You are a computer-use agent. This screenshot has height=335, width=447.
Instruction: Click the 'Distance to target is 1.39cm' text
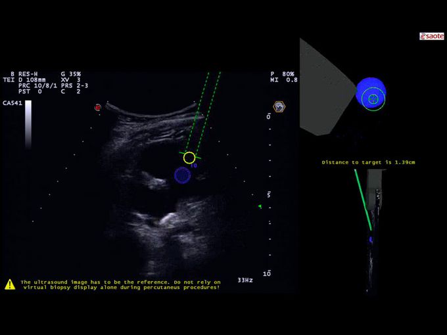click(367, 162)
